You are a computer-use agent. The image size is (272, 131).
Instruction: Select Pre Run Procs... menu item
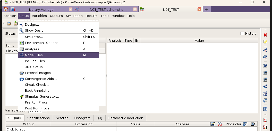58,102
